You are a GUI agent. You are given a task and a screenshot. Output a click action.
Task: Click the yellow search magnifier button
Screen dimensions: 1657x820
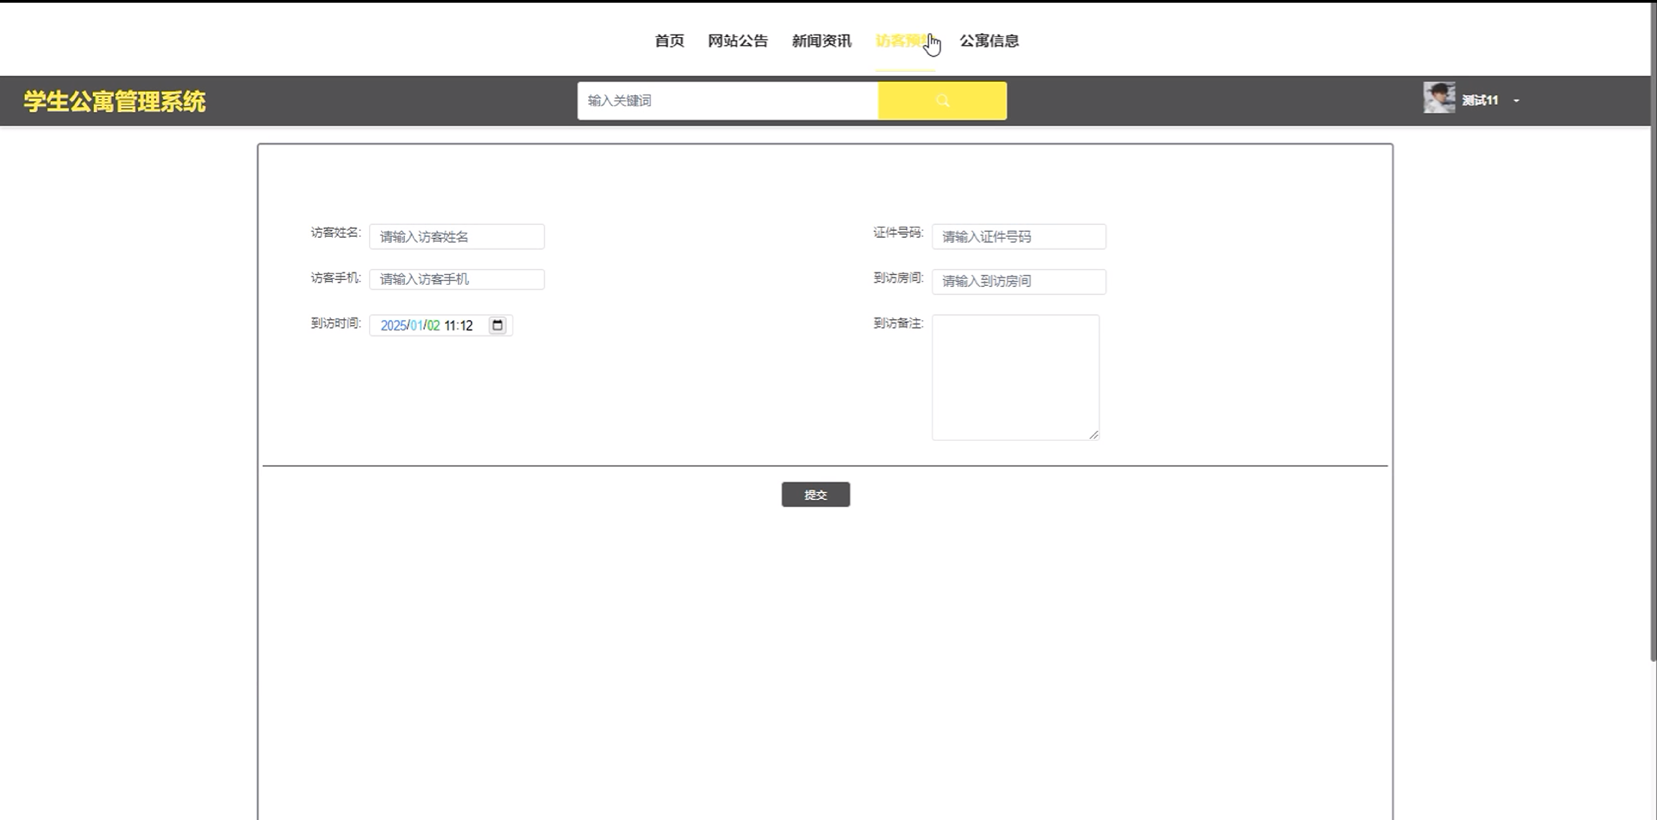click(x=942, y=100)
